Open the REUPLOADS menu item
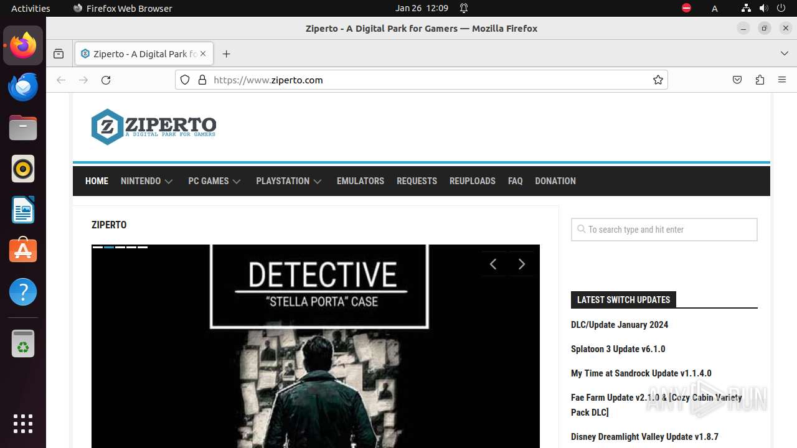This screenshot has width=797, height=448. (x=473, y=181)
